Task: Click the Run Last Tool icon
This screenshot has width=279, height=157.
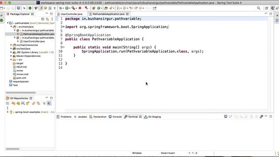Action: [73, 8]
